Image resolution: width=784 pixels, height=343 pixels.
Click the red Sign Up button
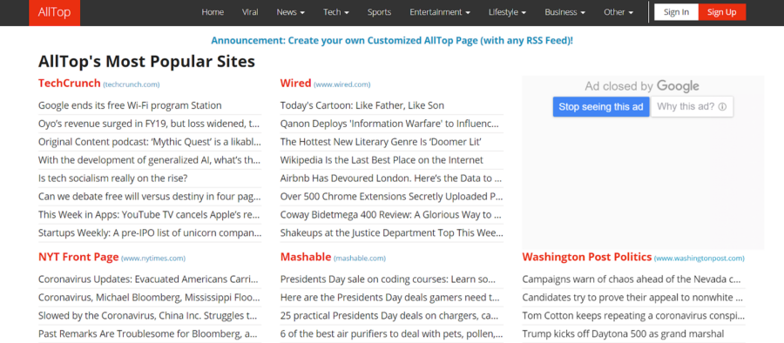click(722, 12)
